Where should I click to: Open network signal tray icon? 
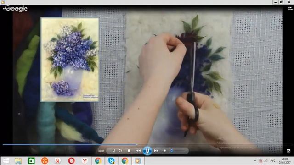(x=266, y=161)
